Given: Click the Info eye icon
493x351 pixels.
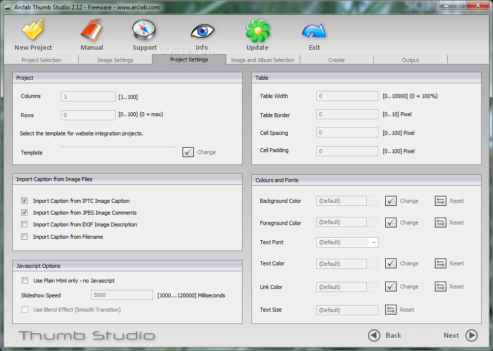Looking at the screenshot, I should tap(203, 32).
